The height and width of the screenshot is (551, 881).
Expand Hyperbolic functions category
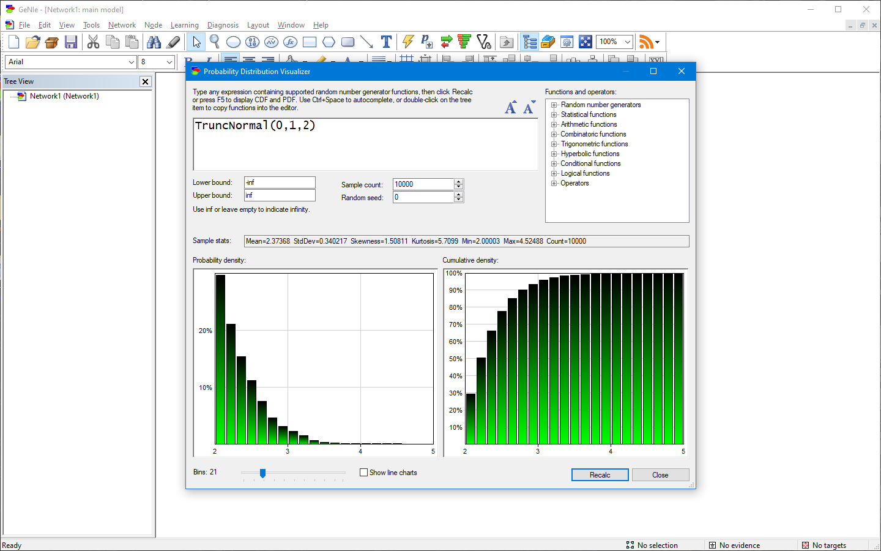[554, 154]
